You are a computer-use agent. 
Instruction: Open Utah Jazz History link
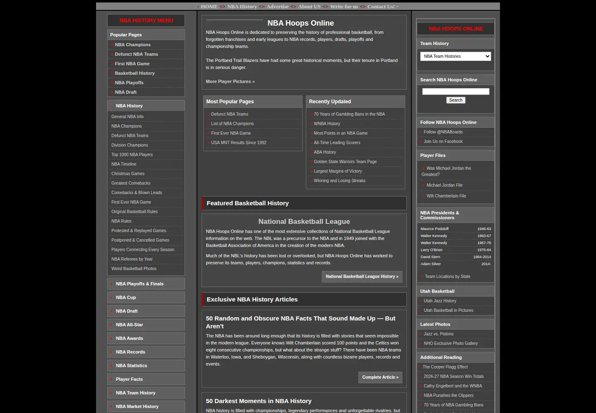coord(440,301)
